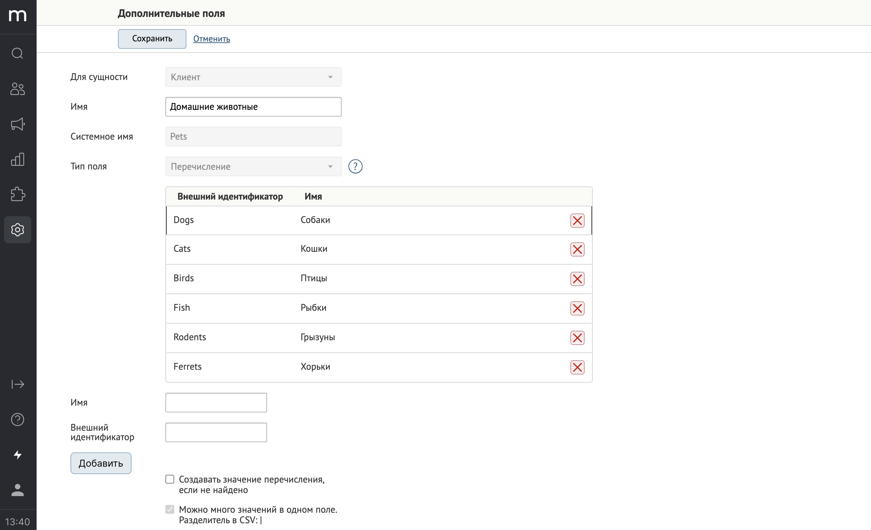This screenshot has height=530, width=871.
Task: Open the 'Тип поля' Перечисление dropdown
Action: click(x=253, y=166)
